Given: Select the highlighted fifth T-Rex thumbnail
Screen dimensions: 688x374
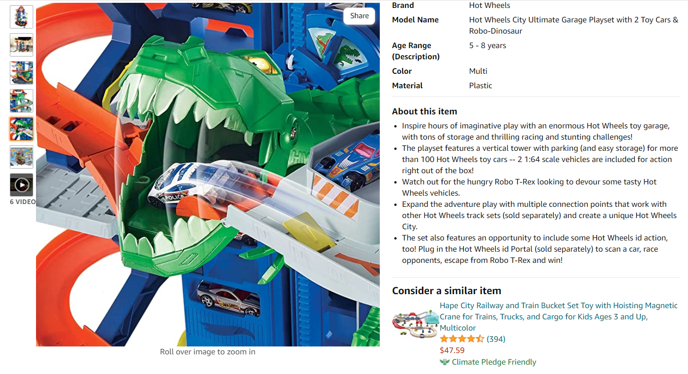Looking at the screenshot, I should pyautogui.click(x=22, y=129).
